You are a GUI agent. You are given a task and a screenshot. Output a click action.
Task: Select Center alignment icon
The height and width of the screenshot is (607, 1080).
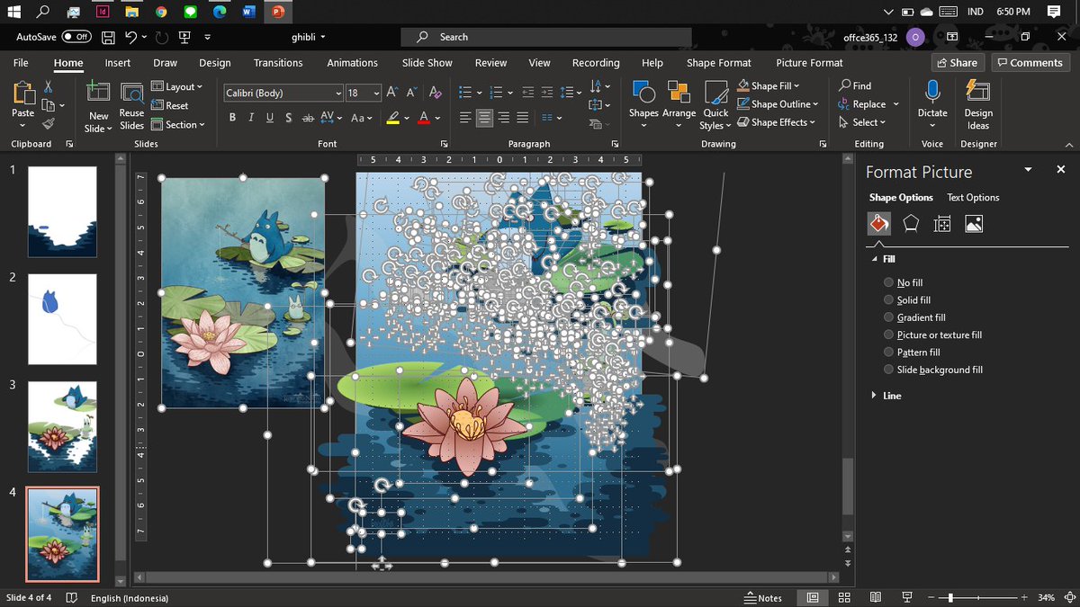[484, 118]
